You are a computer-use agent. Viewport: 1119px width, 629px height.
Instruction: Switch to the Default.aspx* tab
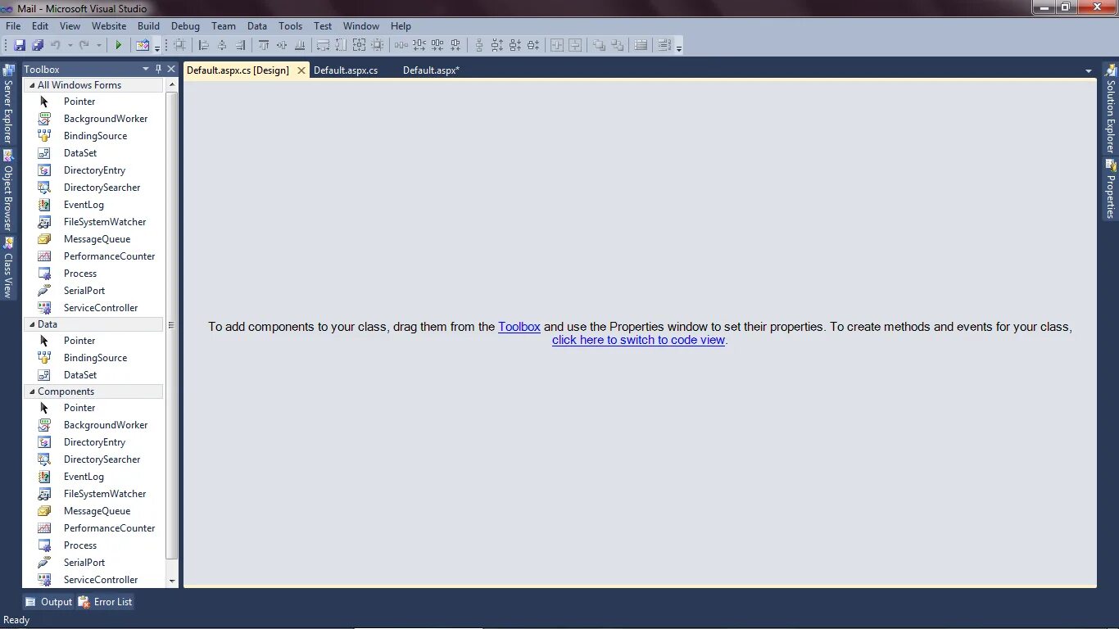431,70
